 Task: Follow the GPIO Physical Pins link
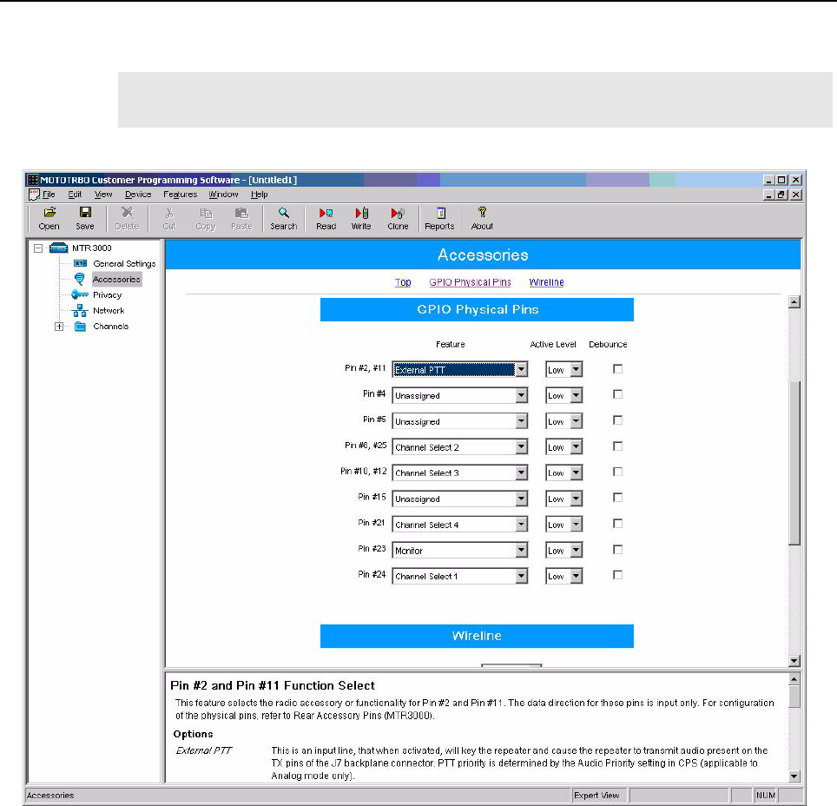tap(471, 282)
